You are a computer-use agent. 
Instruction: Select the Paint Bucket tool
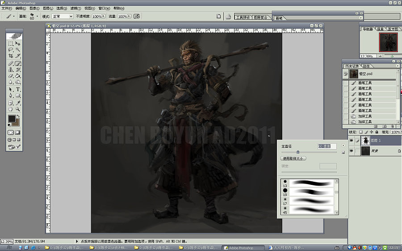point(18,76)
